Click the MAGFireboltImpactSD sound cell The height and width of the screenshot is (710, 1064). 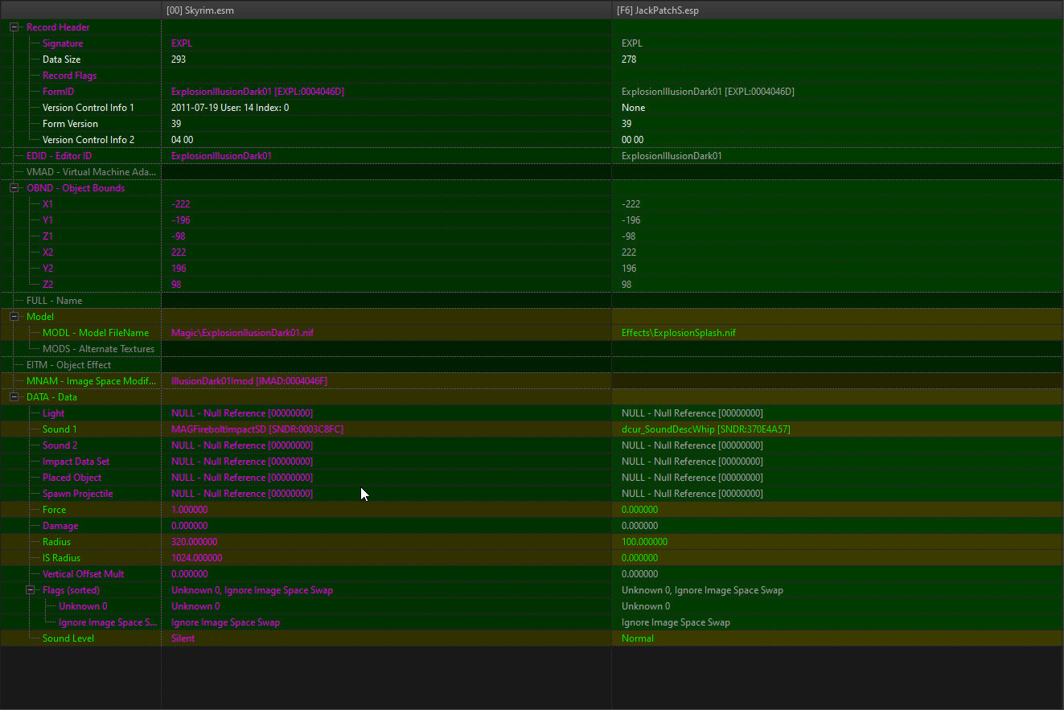257,429
